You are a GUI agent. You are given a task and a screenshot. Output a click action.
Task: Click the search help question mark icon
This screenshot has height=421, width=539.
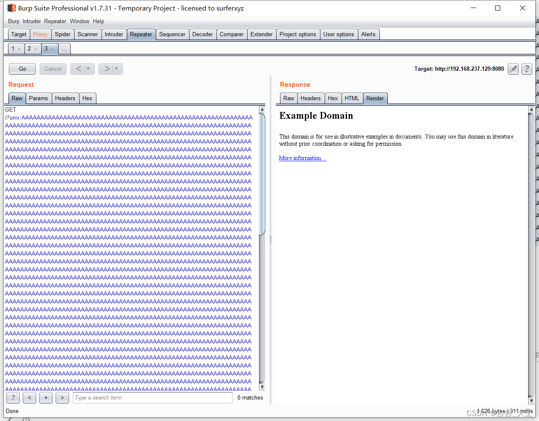pos(13,397)
